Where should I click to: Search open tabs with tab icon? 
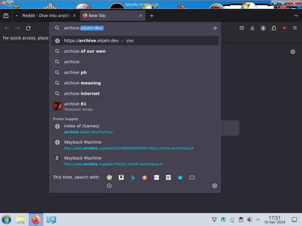click(192, 177)
